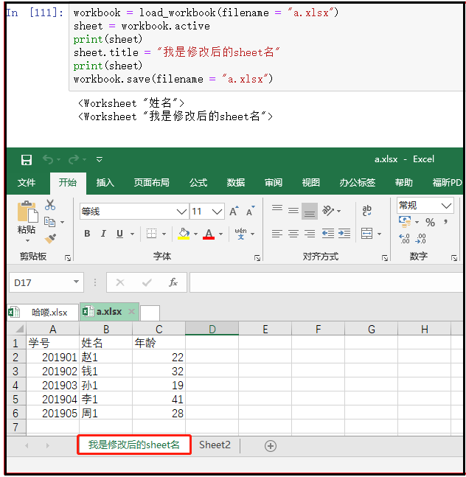The image size is (466, 477).
Task: Click the Redo arrow icon
Action: tap(74, 159)
